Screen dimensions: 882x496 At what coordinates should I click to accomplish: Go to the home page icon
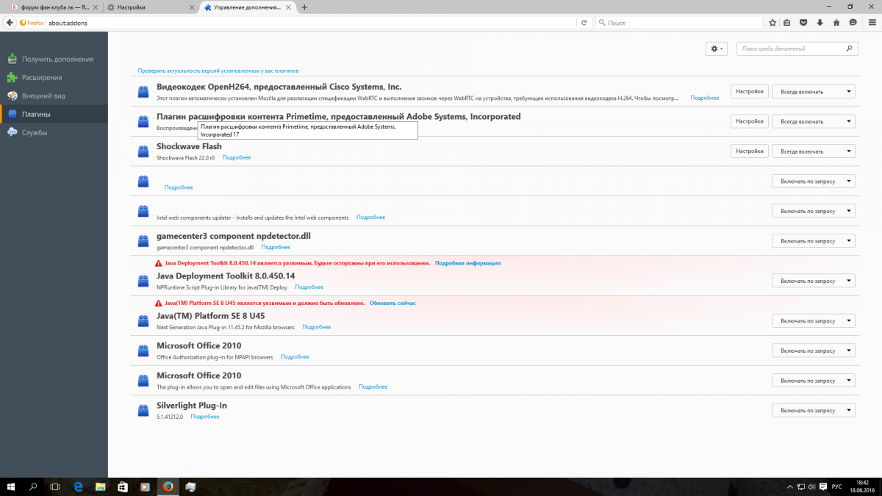point(836,23)
